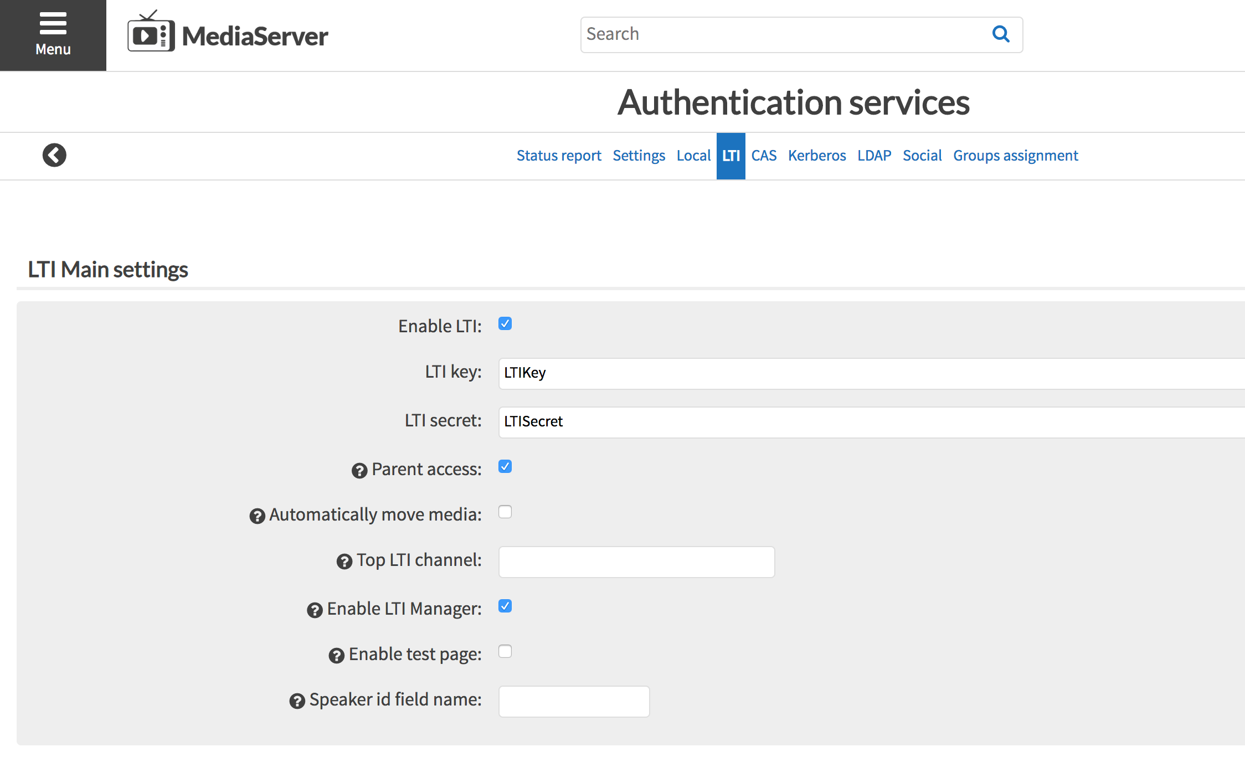Switch to the CAS tab
The image size is (1245, 762).
(764, 156)
